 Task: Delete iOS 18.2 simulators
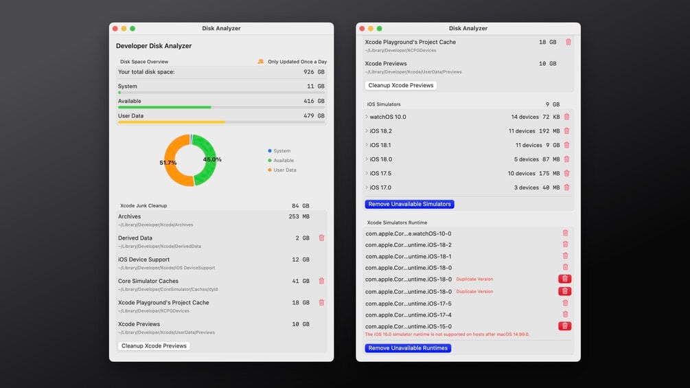567,131
